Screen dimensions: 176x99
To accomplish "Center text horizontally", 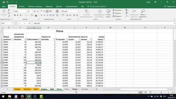I will pyautogui.click(x=44, y=15).
